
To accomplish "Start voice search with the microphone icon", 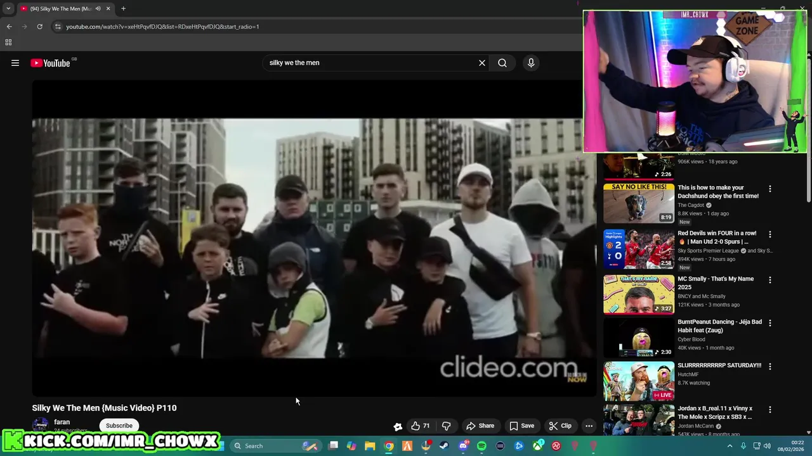I will coord(531,63).
